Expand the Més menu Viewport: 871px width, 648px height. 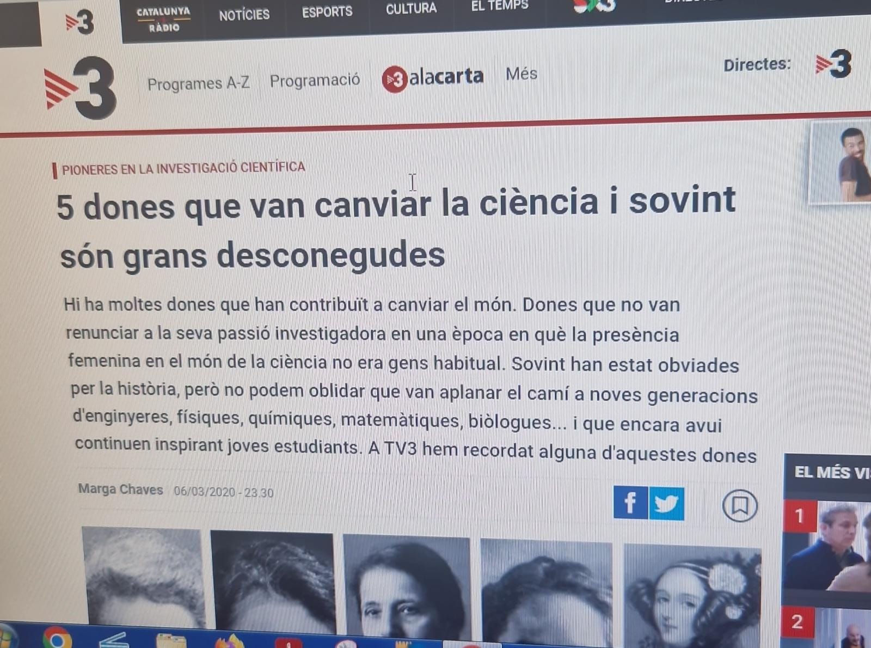click(522, 74)
